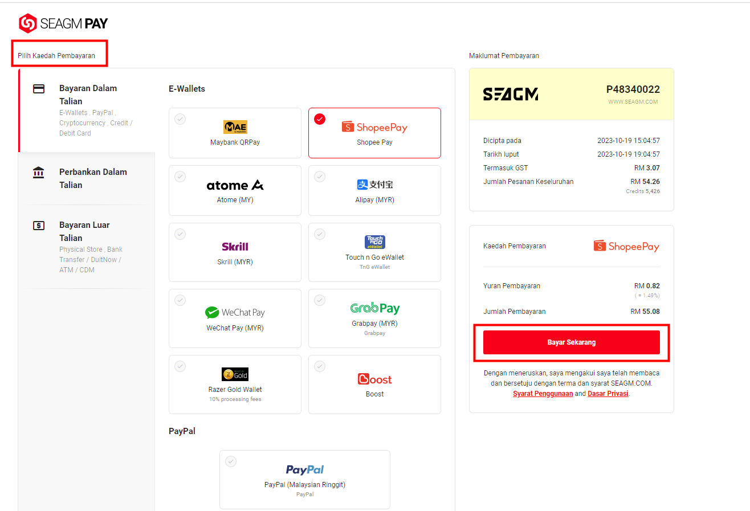Click the SEAGM PAY logo
750x511 pixels.
(x=63, y=23)
